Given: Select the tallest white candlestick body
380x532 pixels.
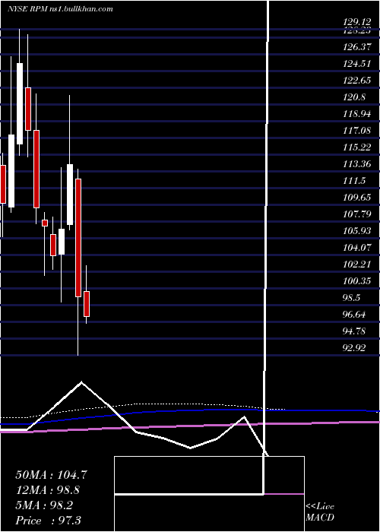Looking at the screenshot, I should click(20, 103).
